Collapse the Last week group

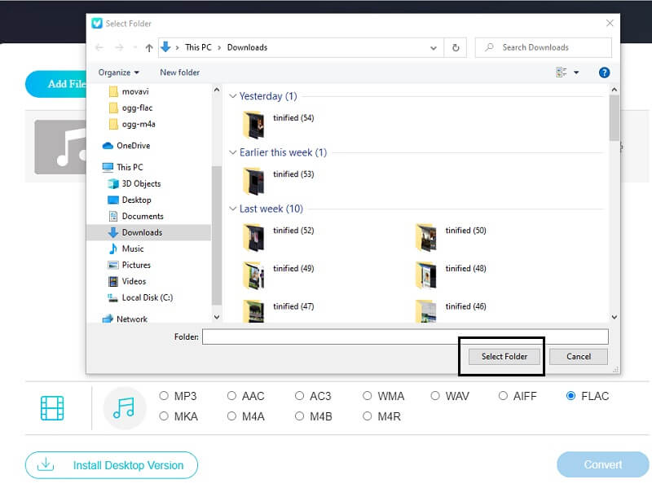[x=233, y=209]
